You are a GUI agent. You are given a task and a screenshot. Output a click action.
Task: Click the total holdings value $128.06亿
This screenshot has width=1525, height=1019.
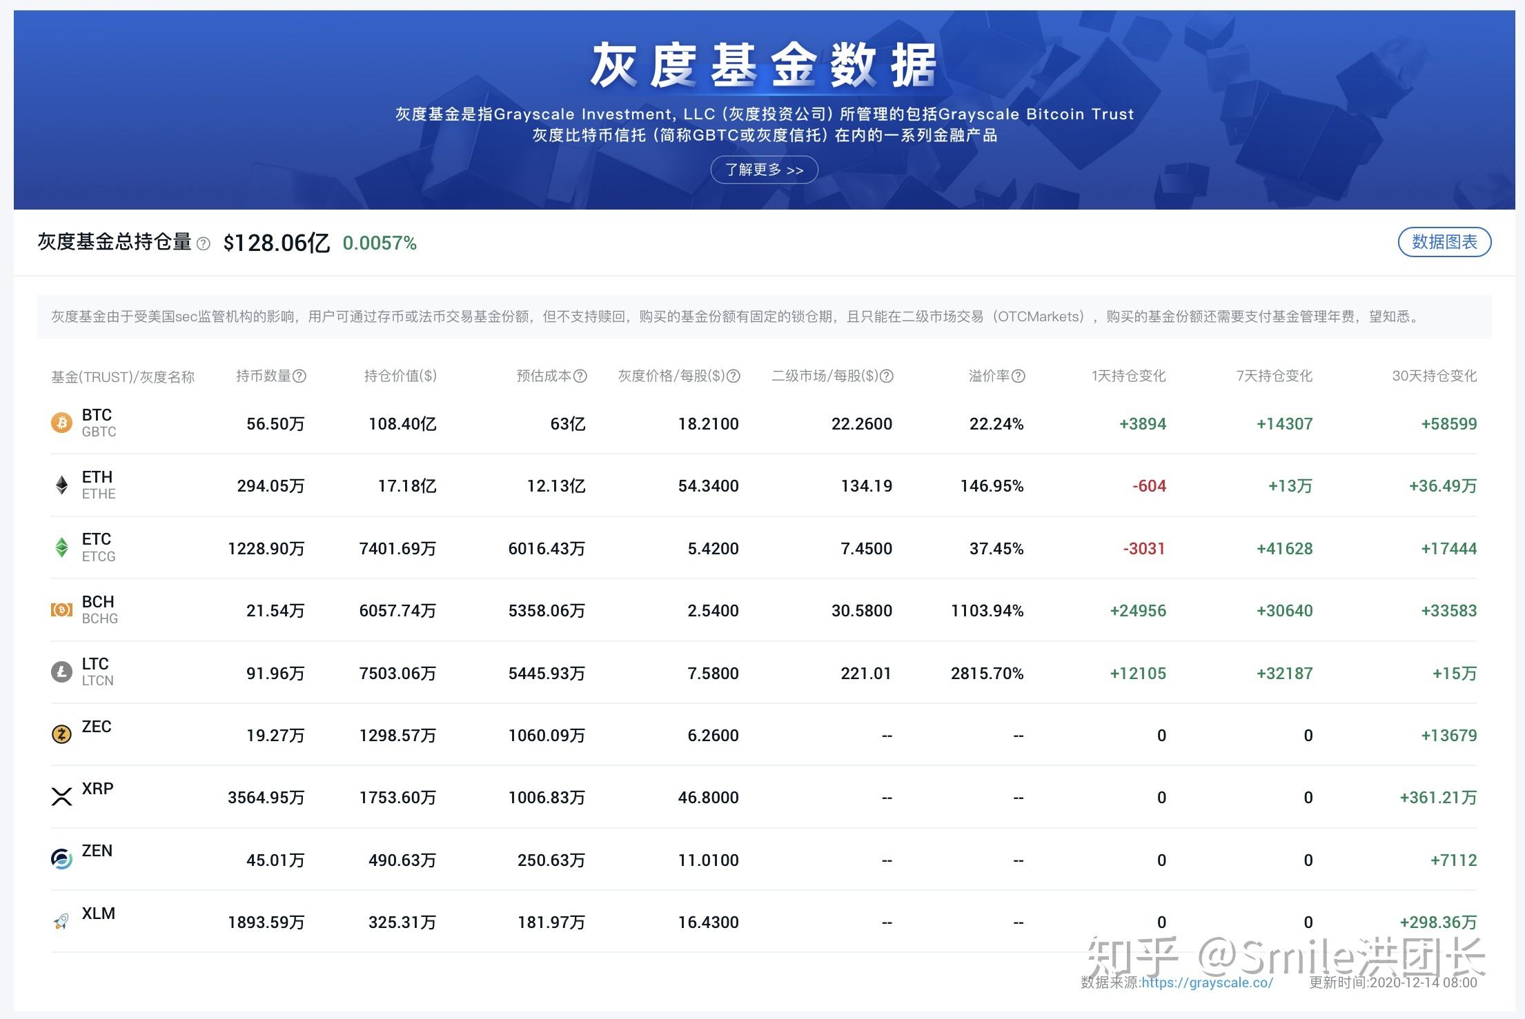(276, 243)
